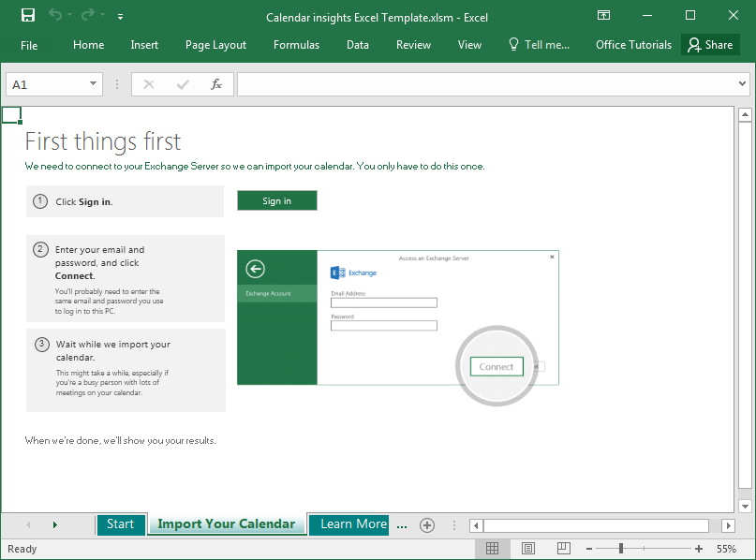The height and width of the screenshot is (560, 756).
Task: Open the Start sheet tab
Action: coord(121,524)
